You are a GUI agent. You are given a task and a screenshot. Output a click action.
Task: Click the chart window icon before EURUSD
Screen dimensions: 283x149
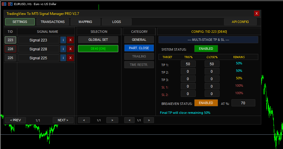point(10,4)
